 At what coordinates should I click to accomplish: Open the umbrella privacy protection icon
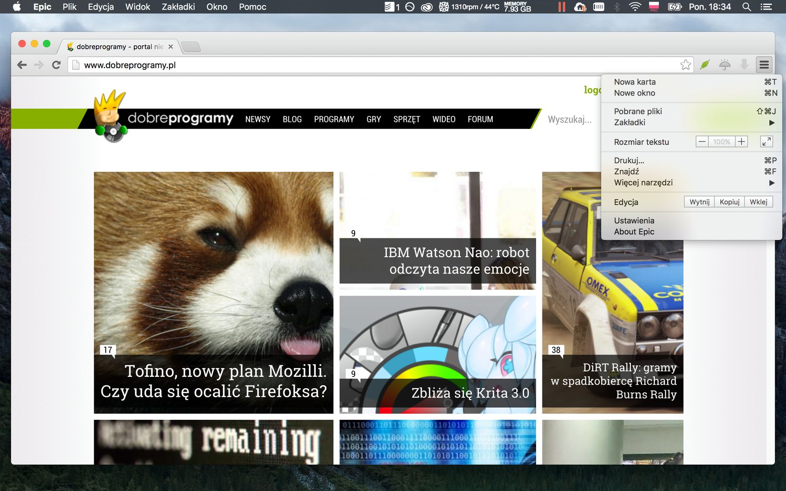click(725, 65)
